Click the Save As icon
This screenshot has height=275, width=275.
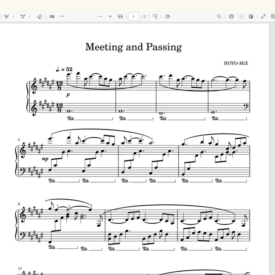pos(251,16)
